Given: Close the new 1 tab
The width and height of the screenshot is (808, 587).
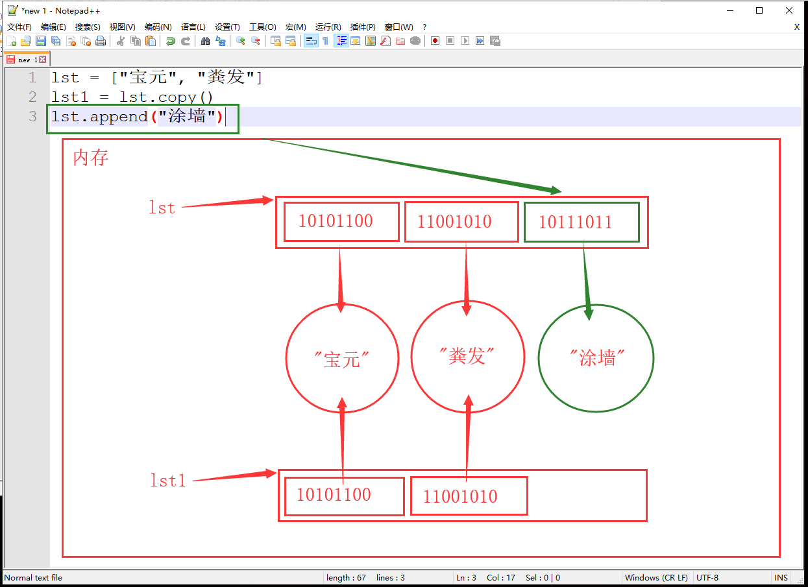Looking at the screenshot, I should pos(43,60).
